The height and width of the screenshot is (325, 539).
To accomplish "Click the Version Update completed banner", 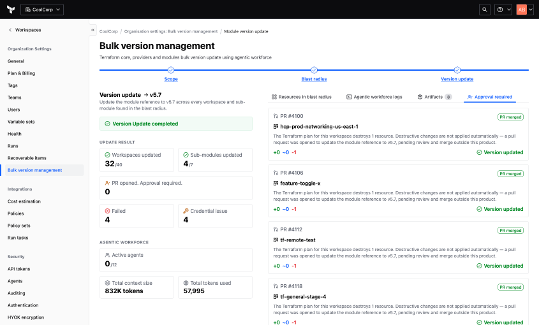I will point(176,124).
